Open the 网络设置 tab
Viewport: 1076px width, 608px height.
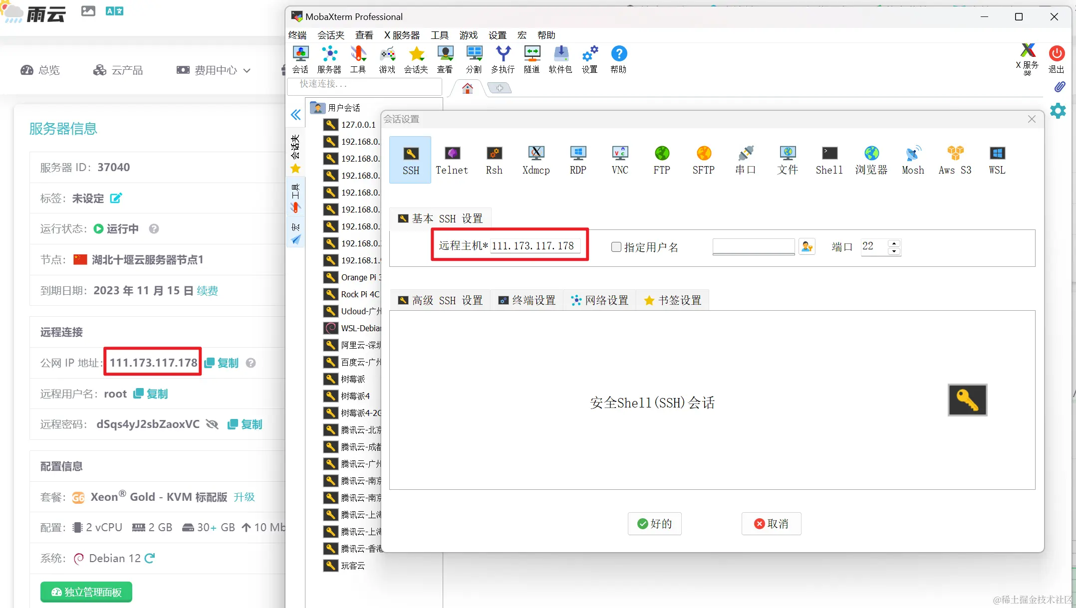(x=600, y=300)
